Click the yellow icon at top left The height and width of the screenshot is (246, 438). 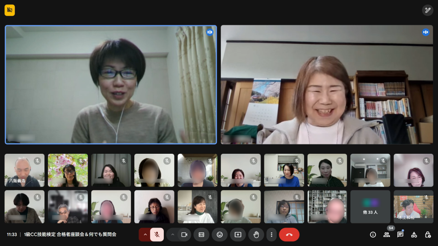(x=10, y=10)
